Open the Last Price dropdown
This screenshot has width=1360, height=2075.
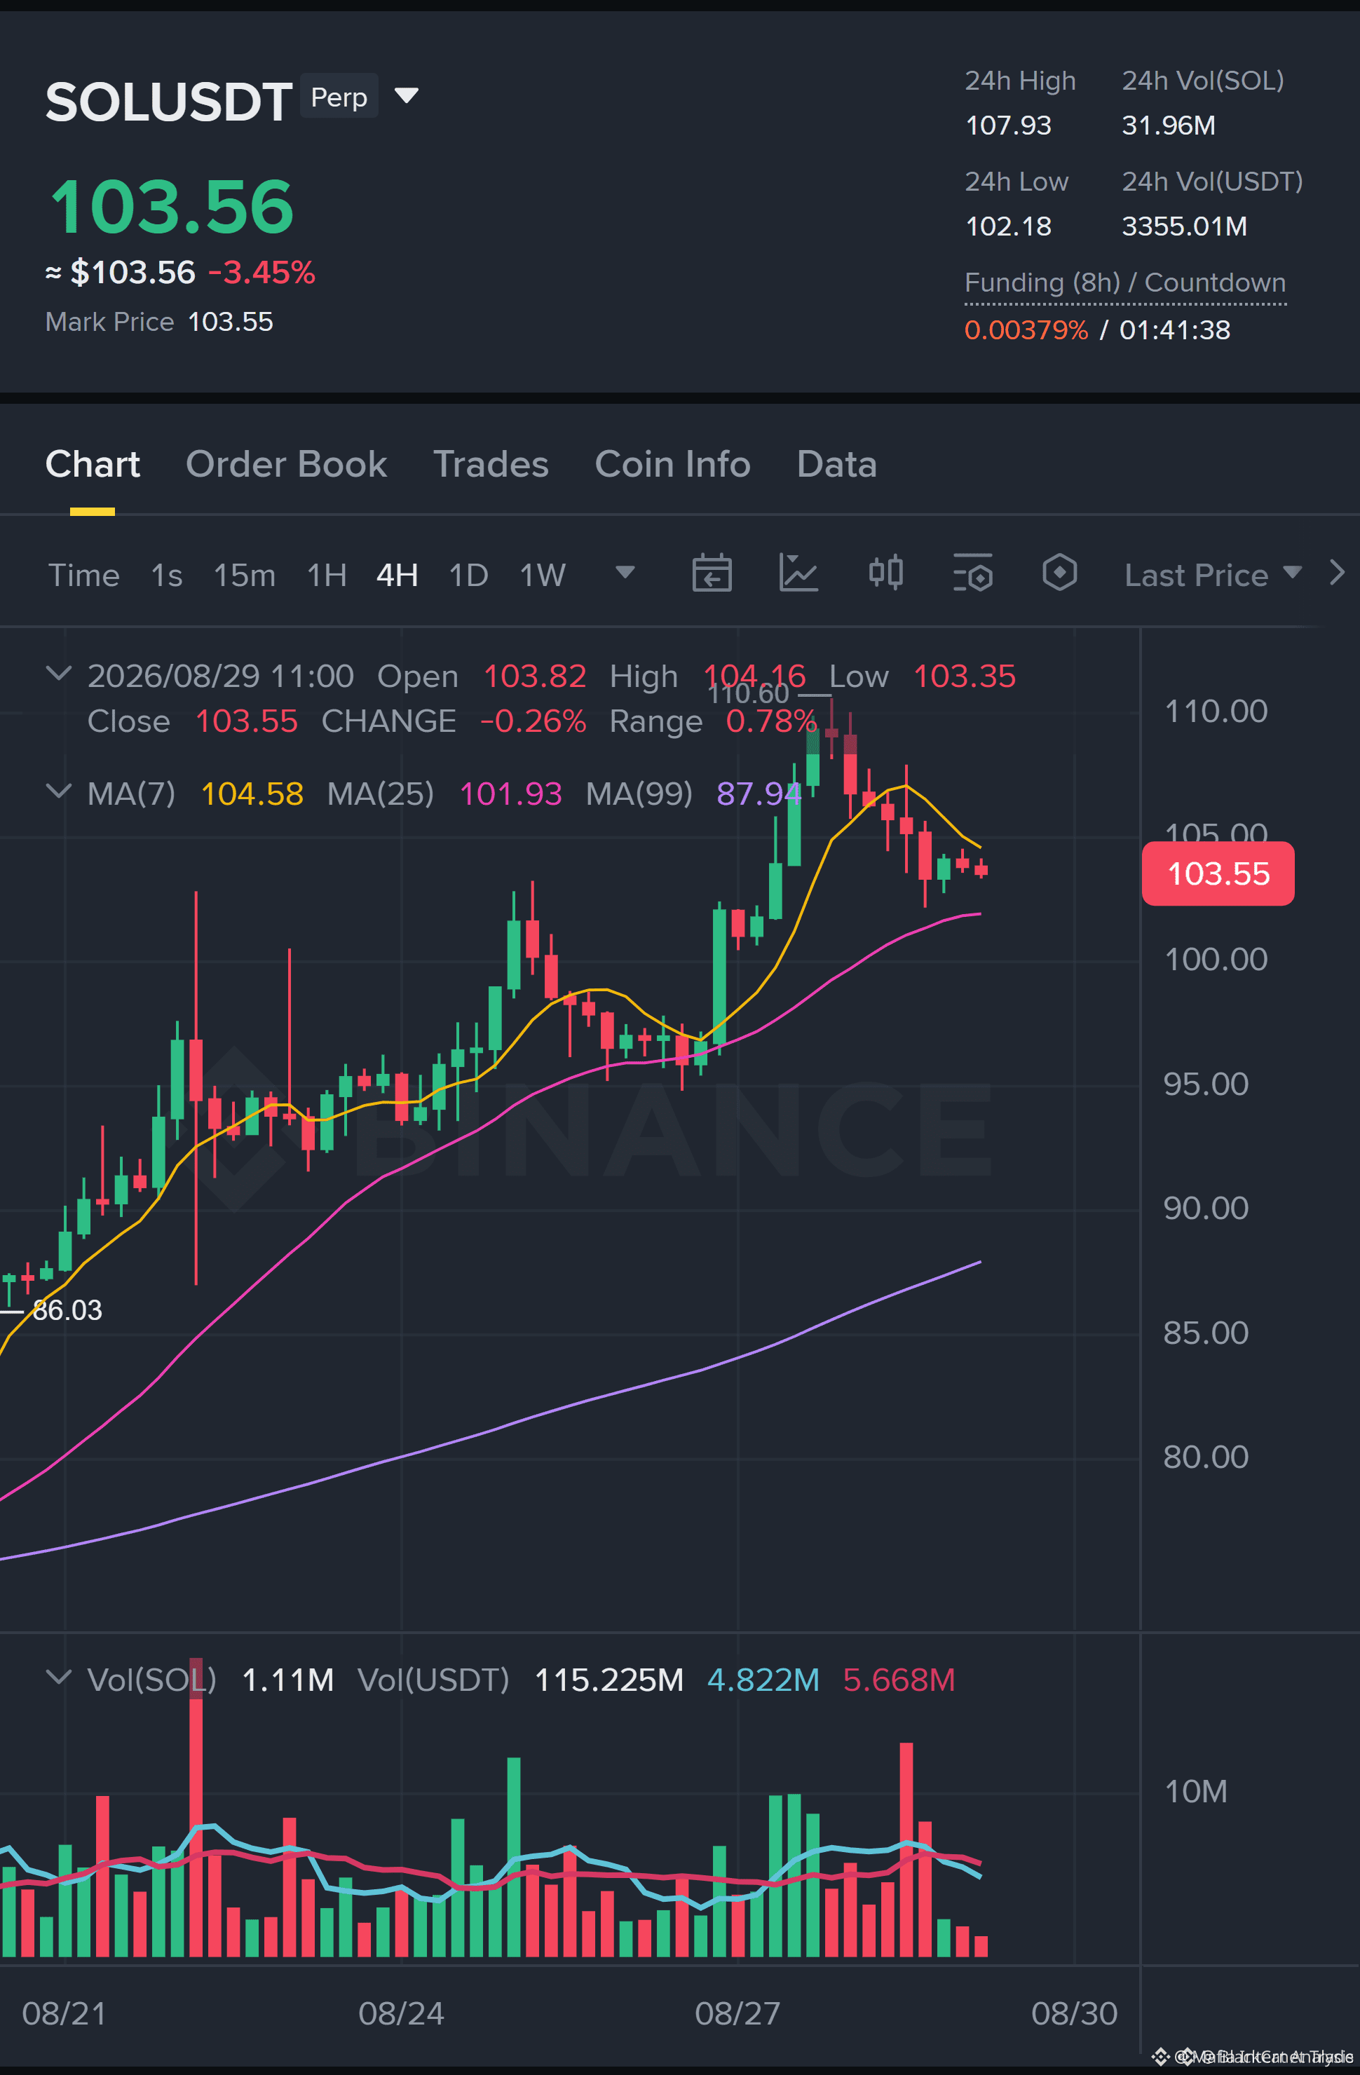tap(1213, 576)
